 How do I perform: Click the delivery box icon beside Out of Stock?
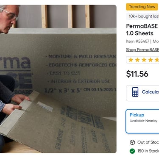(x=132, y=142)
